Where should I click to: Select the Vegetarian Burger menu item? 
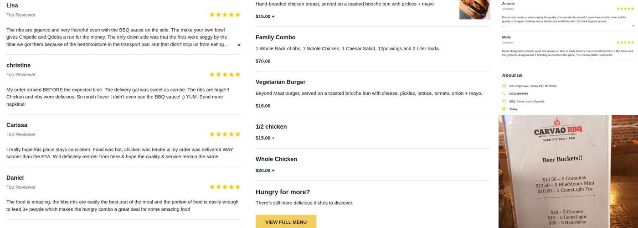point(280,82)
